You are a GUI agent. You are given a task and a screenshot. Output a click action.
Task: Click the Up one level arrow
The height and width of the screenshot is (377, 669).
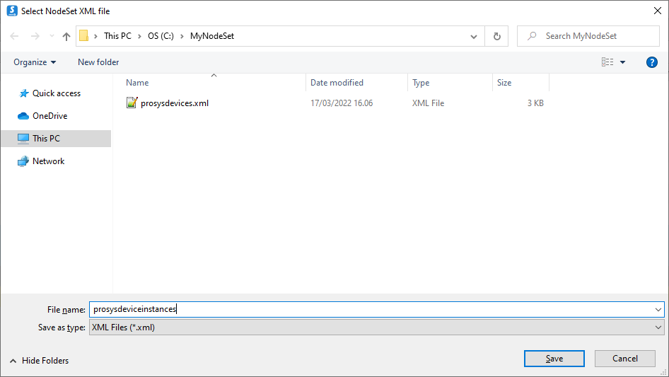click(66, 36)
